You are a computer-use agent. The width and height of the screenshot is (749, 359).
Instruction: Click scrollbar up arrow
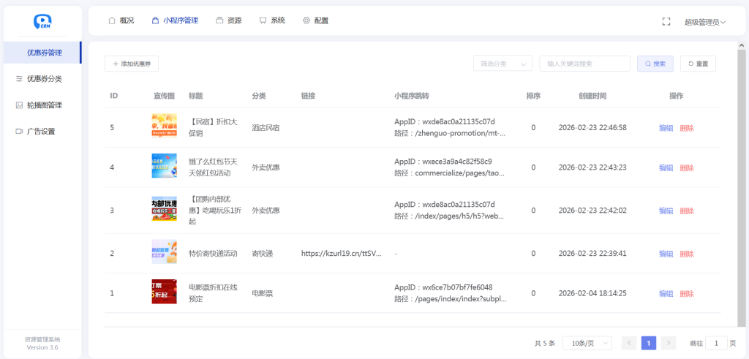[742, 46]
